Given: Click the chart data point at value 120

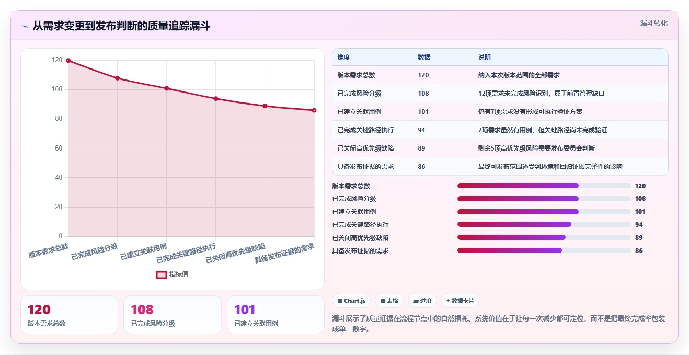Looking at the screenshot, I should point(68,61).
